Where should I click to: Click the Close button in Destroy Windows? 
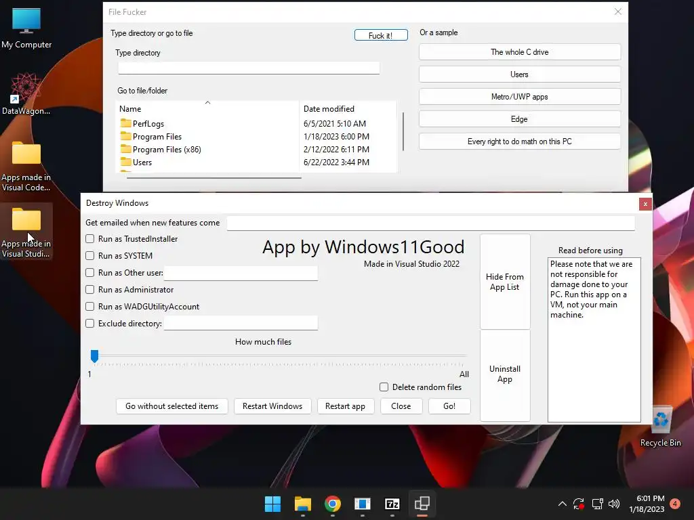click(401, 406)
